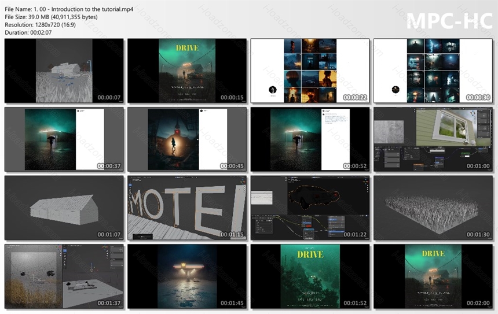Open the orange image grid thumbnail at 00:00:22
This screenshot has width=498, height=314.
310,71
